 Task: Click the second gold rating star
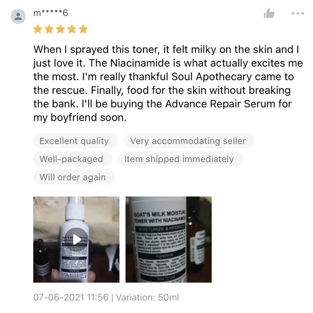point(49,29)
